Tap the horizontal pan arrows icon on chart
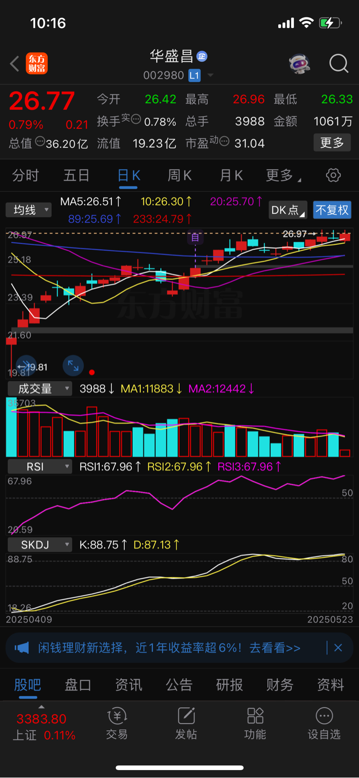Screen dimensions: 359x778 pos(26,366)
